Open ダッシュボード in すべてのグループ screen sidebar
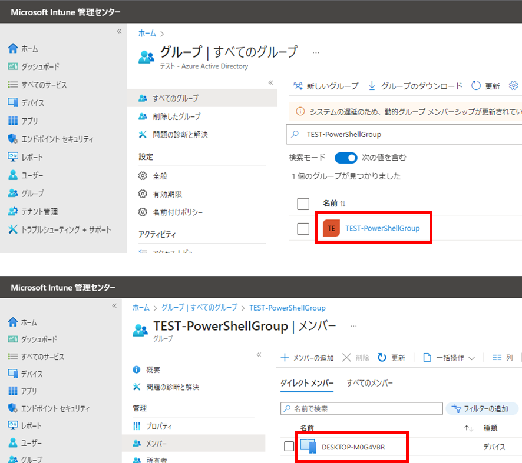 pos(34,66)
